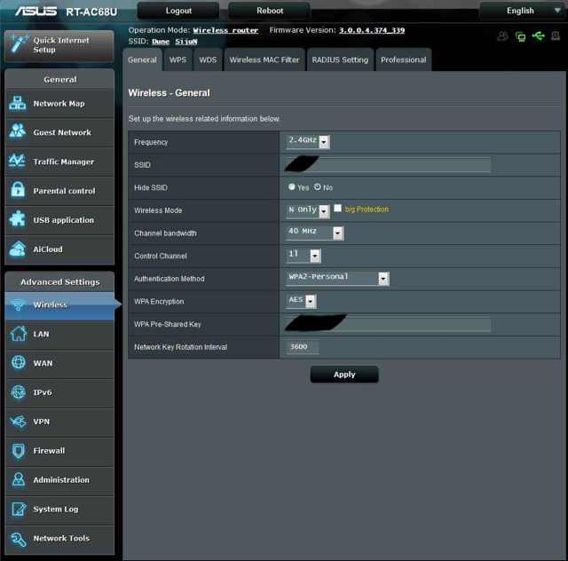The width and height of the screenshot is (568, 561).
Task: Click the Wireless - General heading
Action: pyautogui.click(x=169, y=93)
